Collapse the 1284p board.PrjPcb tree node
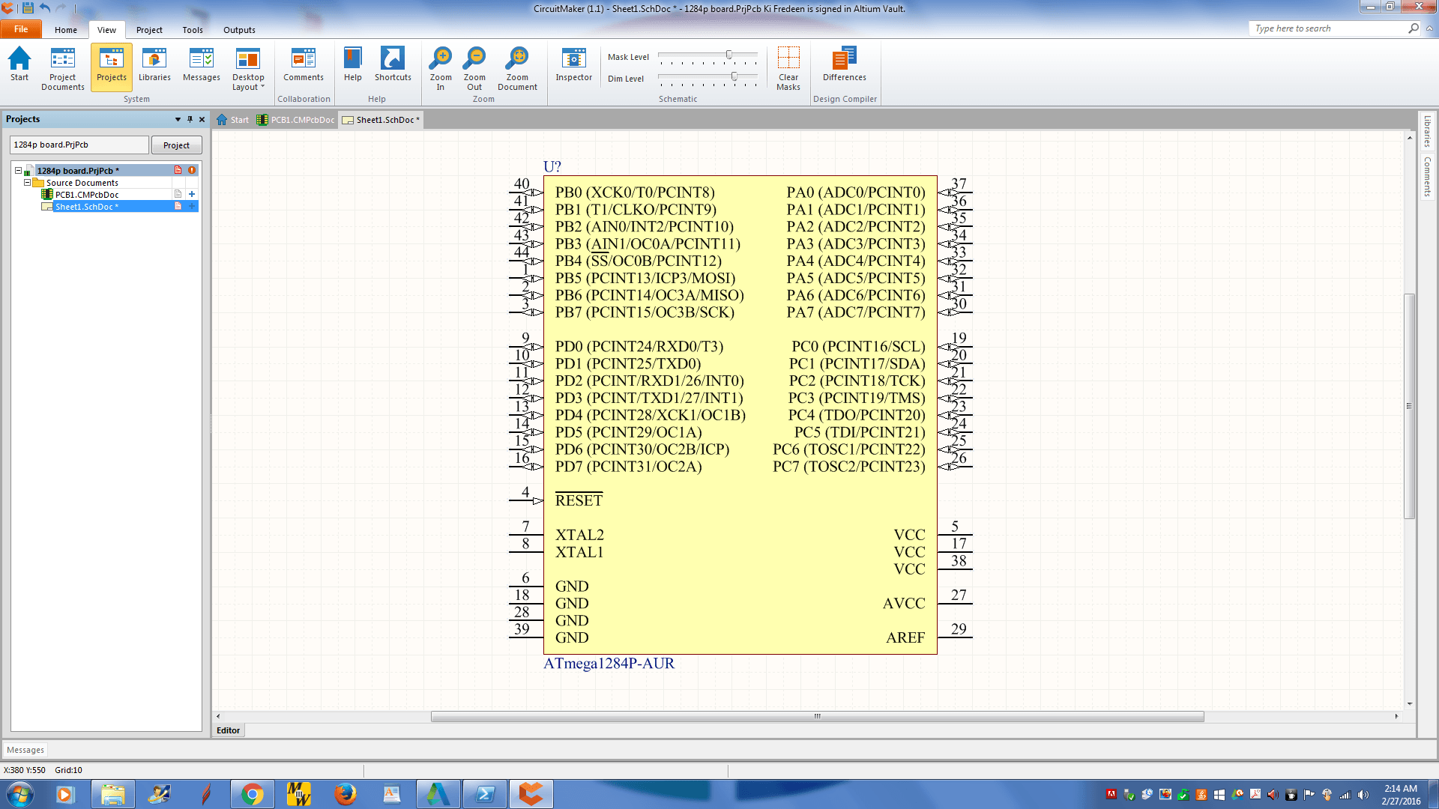 (18, 170)
